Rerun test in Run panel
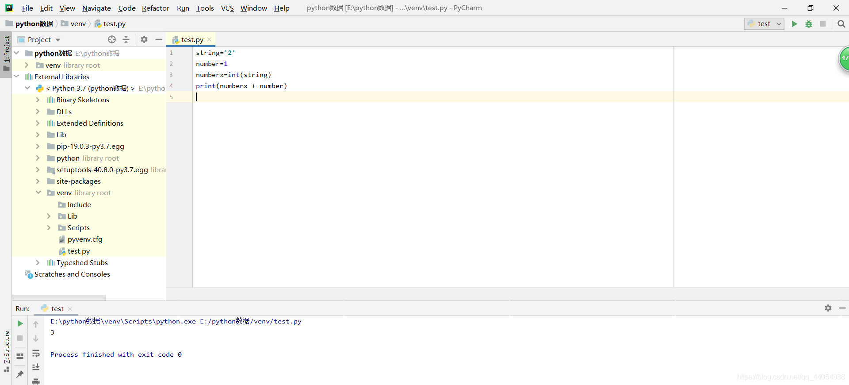 tap(20, 323)
